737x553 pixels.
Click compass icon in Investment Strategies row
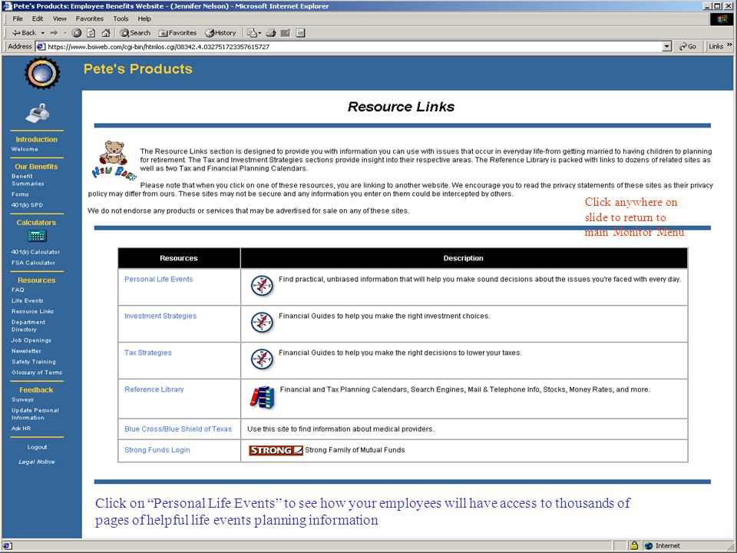click(262, 323)
